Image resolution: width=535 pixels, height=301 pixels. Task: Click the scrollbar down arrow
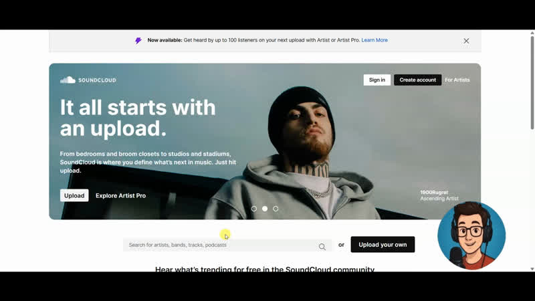coord(532,269)
